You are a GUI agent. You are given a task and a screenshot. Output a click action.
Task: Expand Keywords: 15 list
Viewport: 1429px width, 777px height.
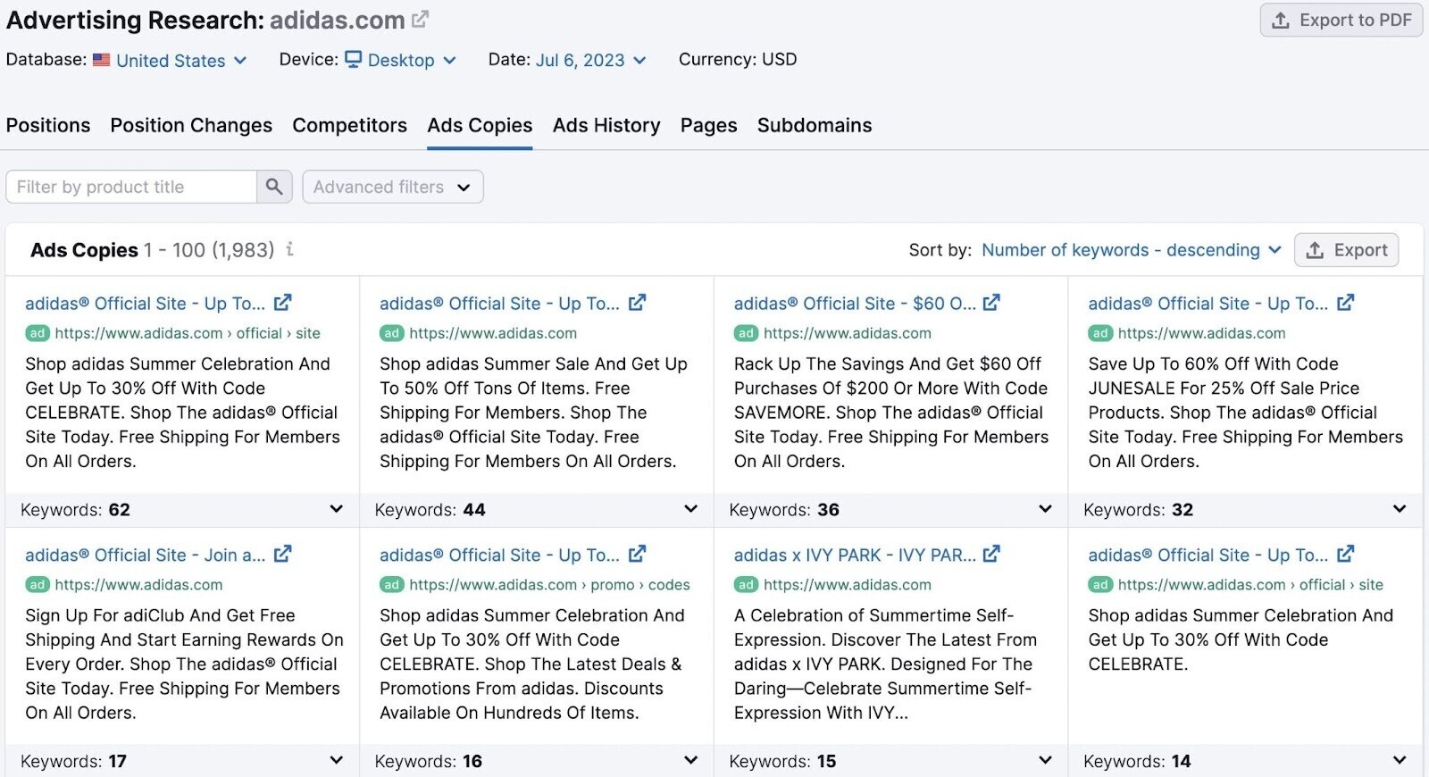coord(1045,761)
